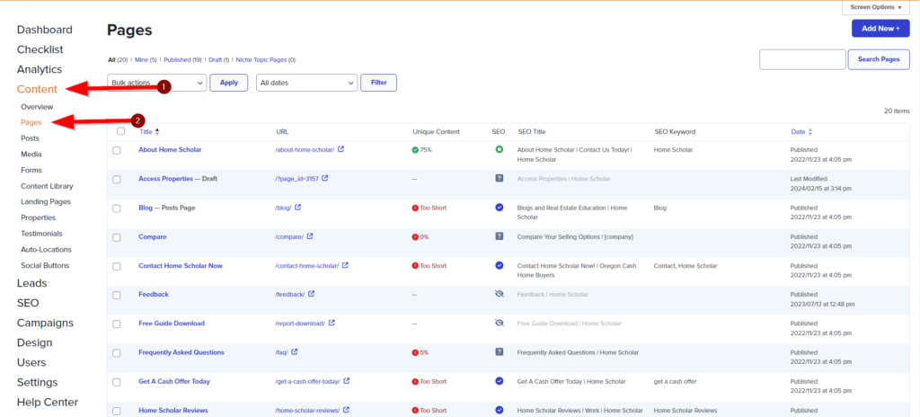Click blue SEO checkmark icon for Blog row

pyautogui.click(x=500, y=208)
